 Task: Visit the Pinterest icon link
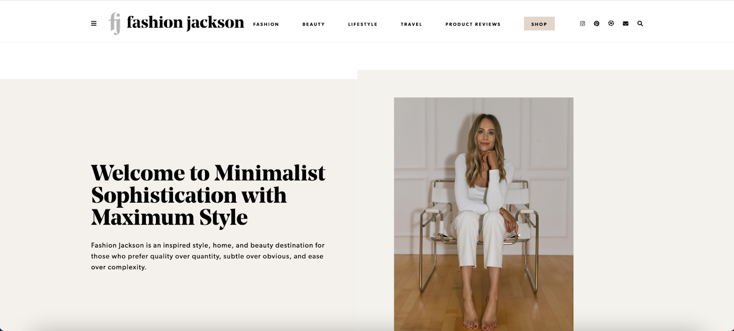[596, 23]
